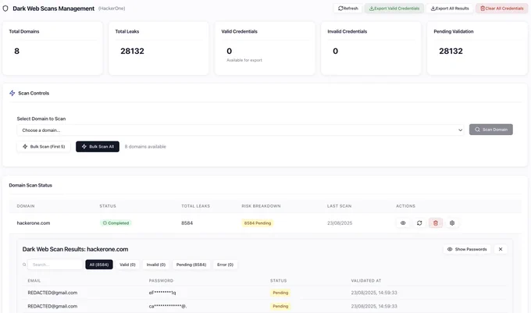Click the Scan Domain button
531x313 pixels.
click(490, 130)
